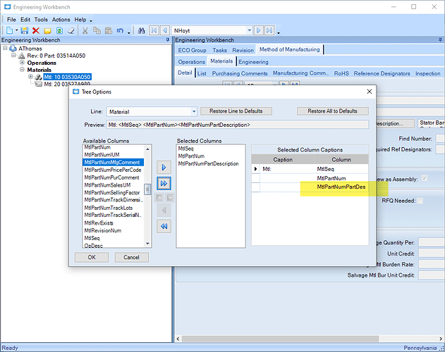This screenshot has height=352, width=445.
Task: Click the Undo arrow toolbar icon
Action: click(x=120, y=30)
